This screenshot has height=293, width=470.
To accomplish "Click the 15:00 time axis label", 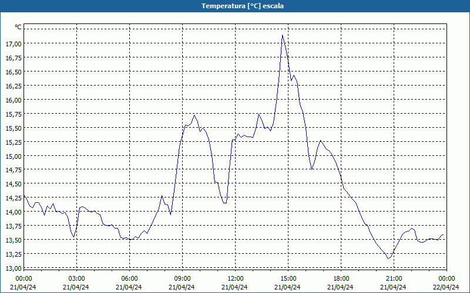I will [x=288, y=279].
